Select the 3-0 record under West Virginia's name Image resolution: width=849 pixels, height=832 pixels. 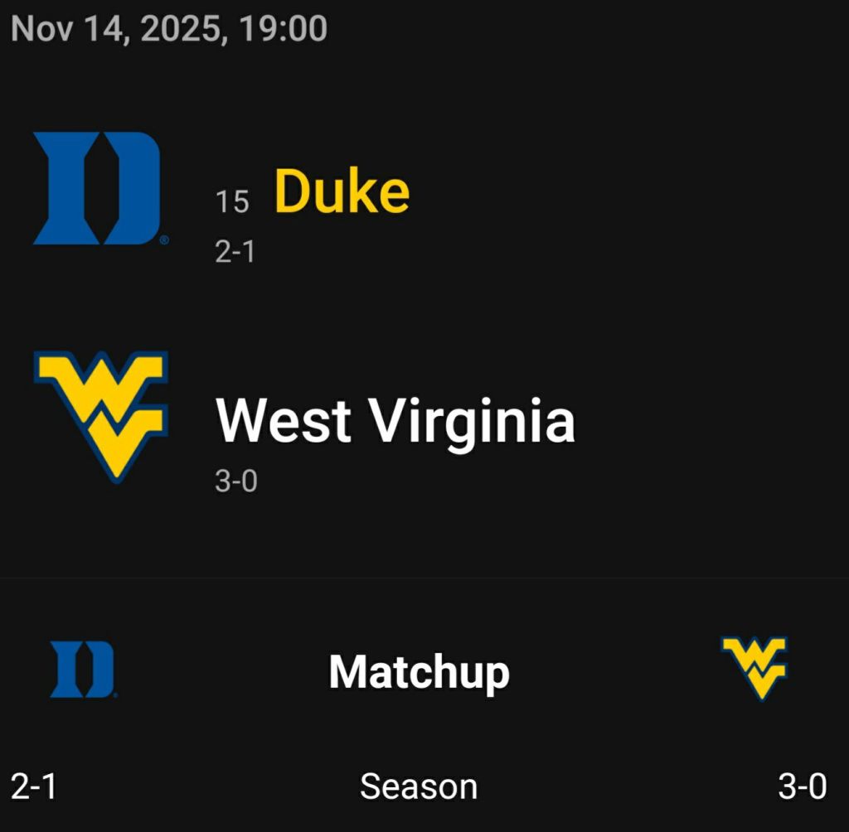[x=236, y=480]
